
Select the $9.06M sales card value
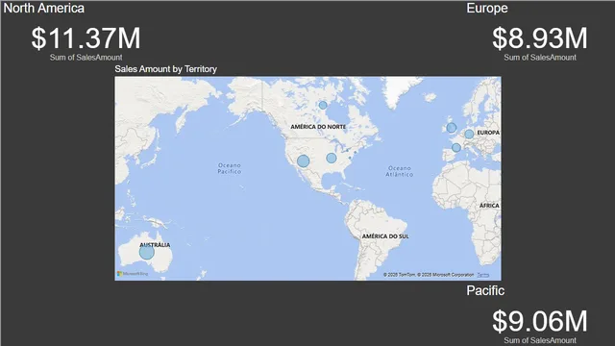(540, 321)
